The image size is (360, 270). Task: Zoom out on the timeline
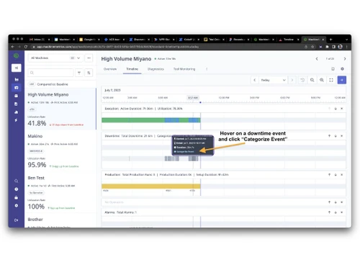point(312,80)
